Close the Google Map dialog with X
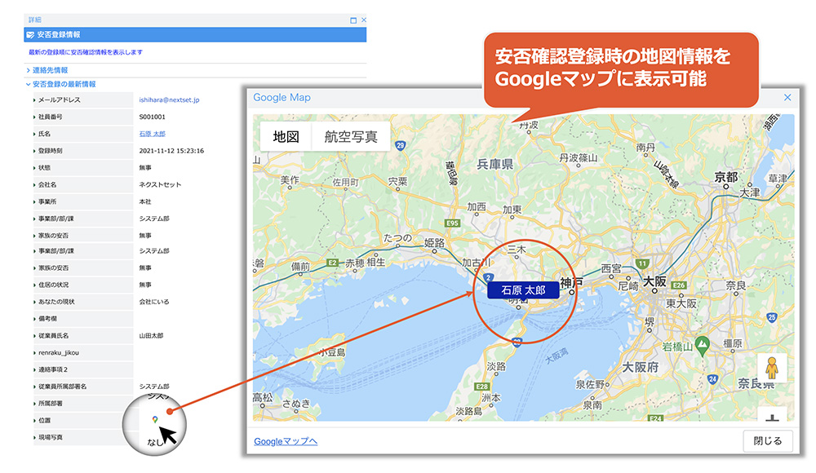The image size is (816, 473). (x=787, y=97)
